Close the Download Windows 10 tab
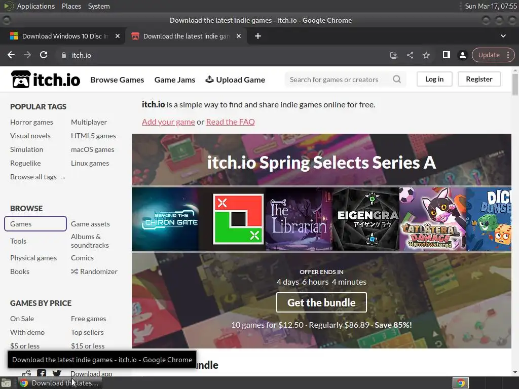 click(x=118, y=36)
